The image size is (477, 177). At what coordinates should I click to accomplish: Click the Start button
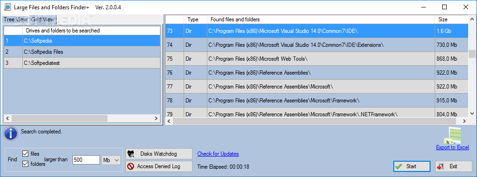[x=411, y=166]
